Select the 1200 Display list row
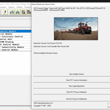This screenshot has height=110, width=110. [x=16, y=42]
